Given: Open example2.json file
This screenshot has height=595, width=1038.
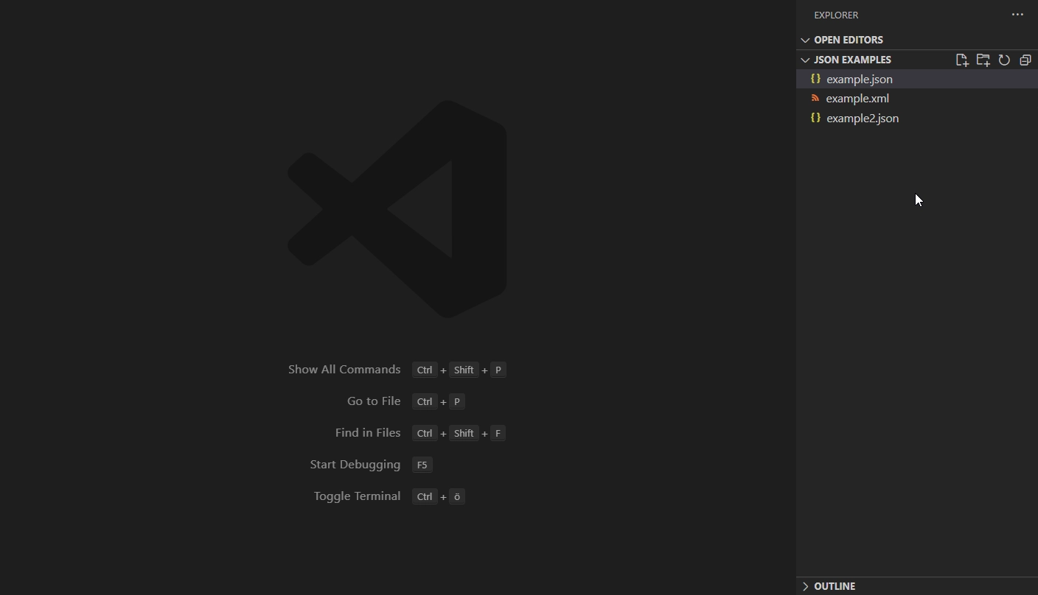Looking at the screenshot, I should 917,118.
